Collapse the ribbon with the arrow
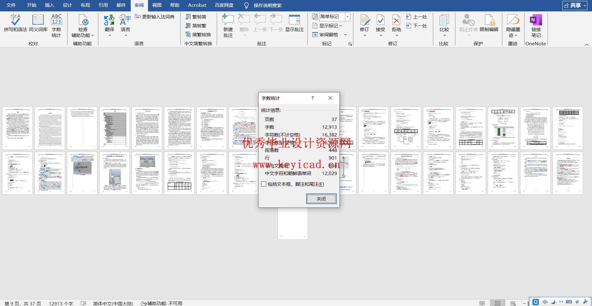This screenshot has height=306, width=592. pos(586,45)
